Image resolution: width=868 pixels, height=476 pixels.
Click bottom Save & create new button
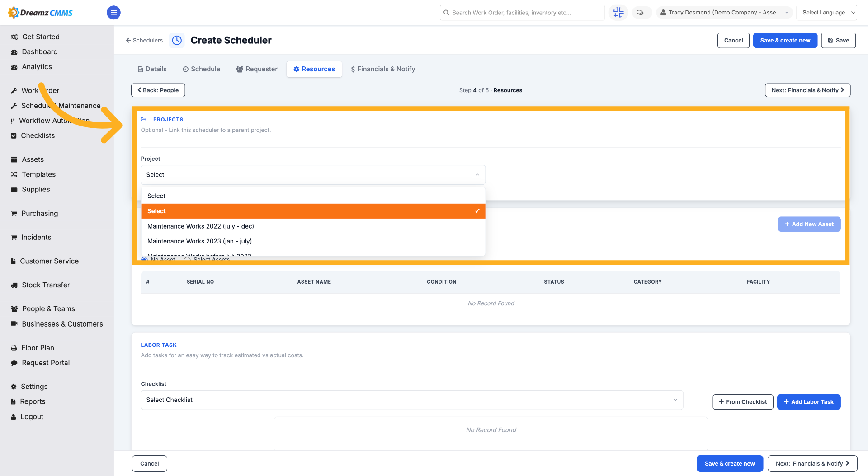click(730, 464)
